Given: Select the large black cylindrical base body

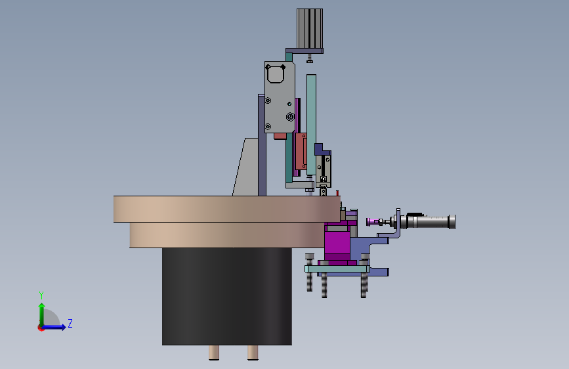Looking at the screenshot, I should click(x=227, y=296).
